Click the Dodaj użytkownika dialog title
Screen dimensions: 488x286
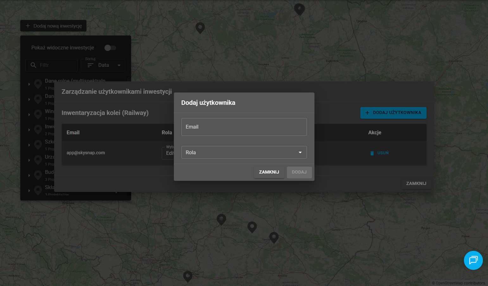pos(208,103)
